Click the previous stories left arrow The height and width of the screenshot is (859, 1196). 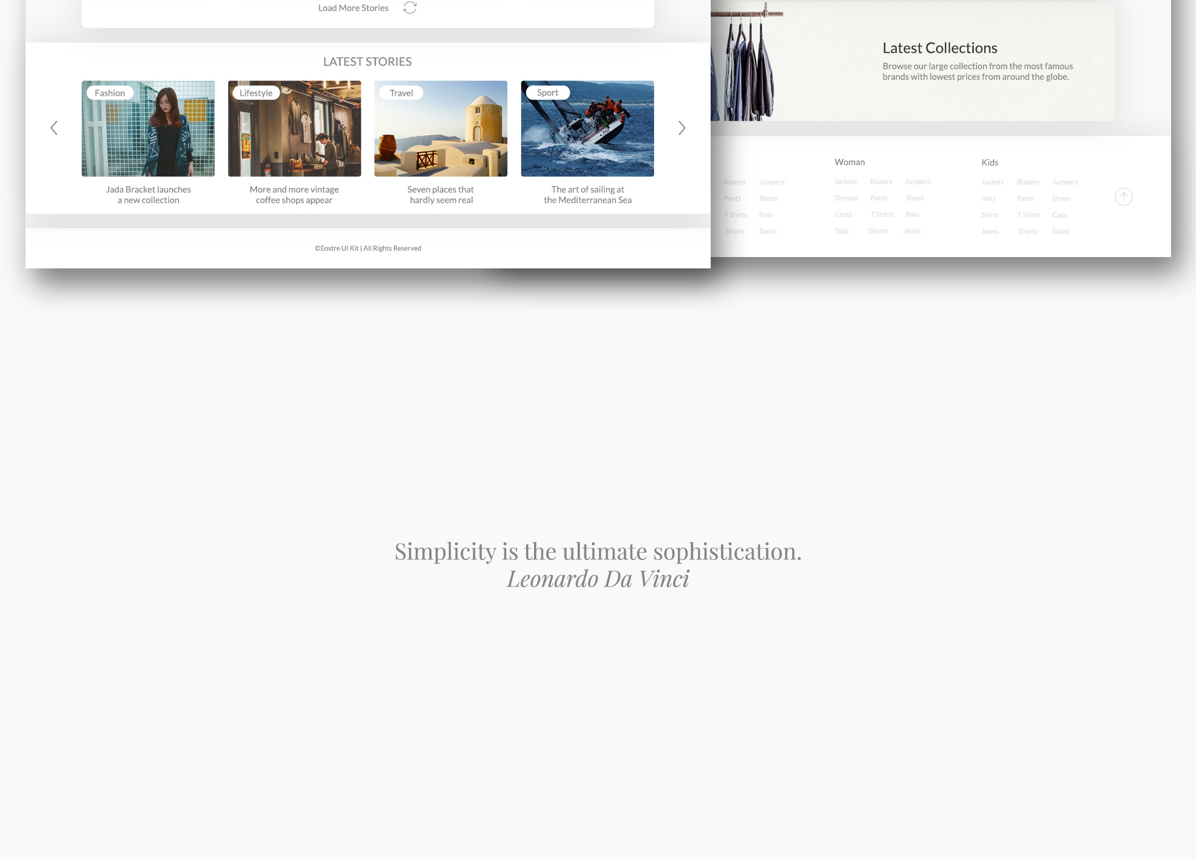click(x=54, y=128)
